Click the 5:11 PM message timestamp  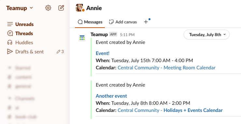tap(127, 35)
